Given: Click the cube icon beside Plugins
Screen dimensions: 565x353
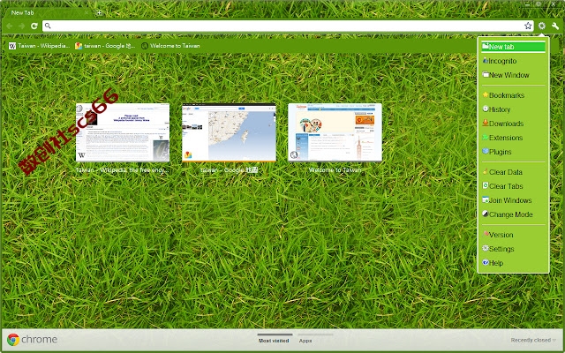Looking at the screenshot, I should [486, 151].
